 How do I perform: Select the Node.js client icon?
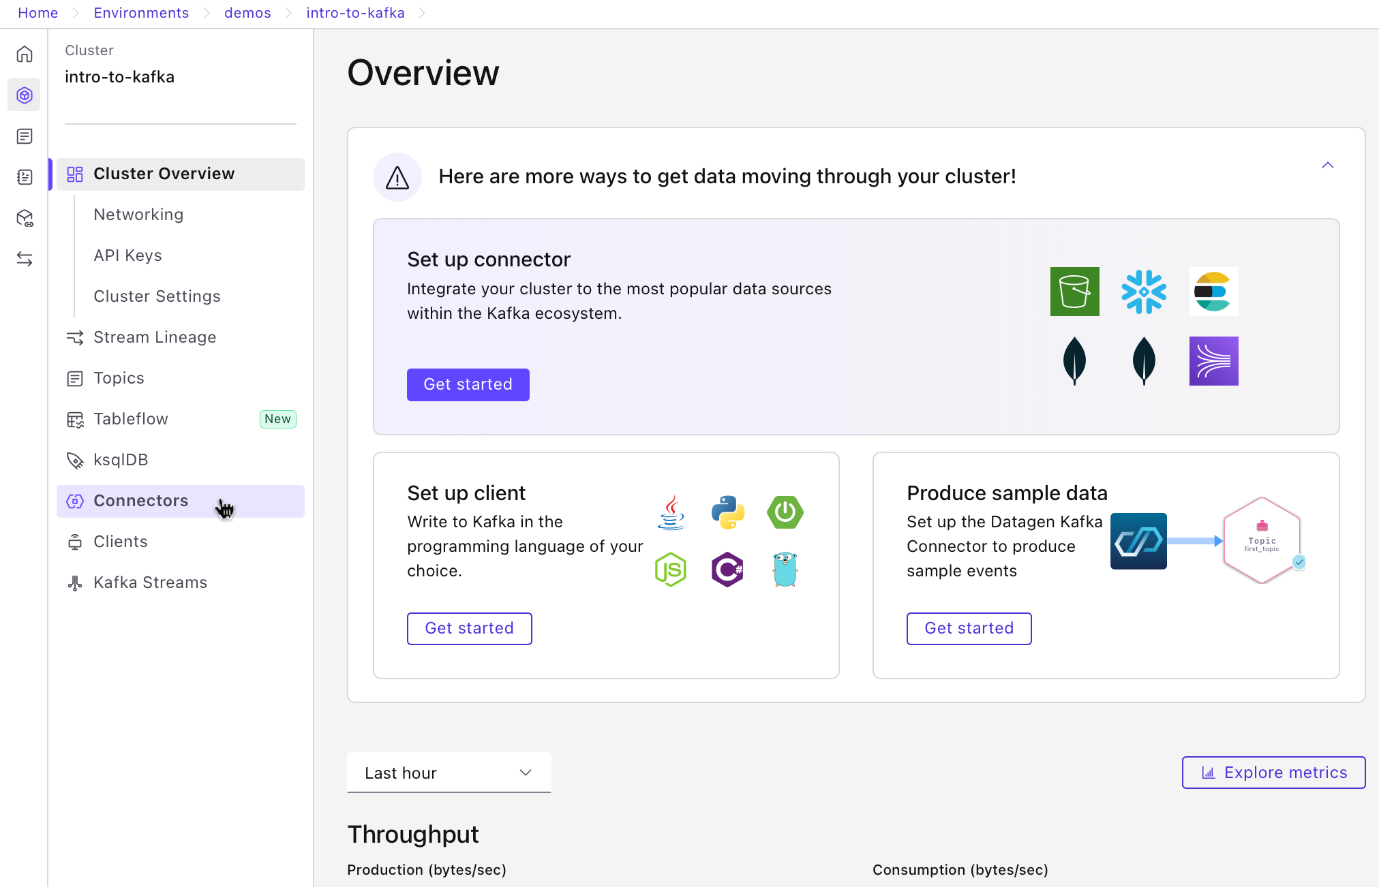point(670,570)
